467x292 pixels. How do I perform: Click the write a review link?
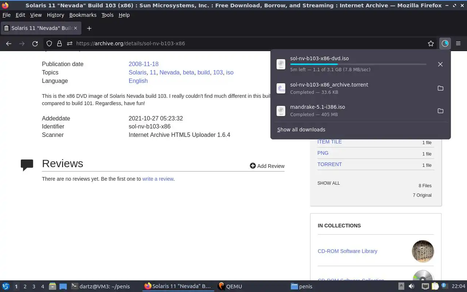pyautogui.click(x=158, y=179)
